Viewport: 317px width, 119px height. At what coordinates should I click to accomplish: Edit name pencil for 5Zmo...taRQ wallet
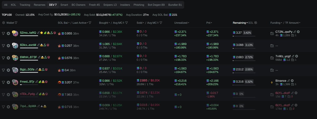click(38, 33)
